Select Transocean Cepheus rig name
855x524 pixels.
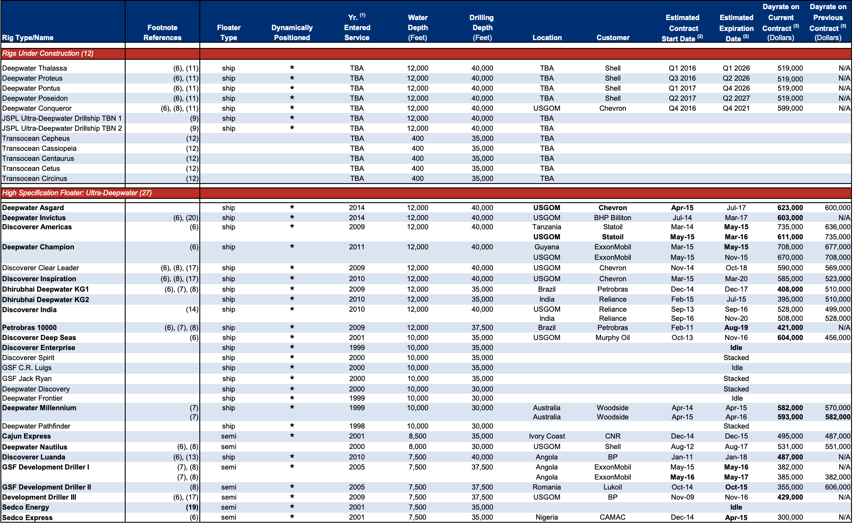tap(36, 139)
